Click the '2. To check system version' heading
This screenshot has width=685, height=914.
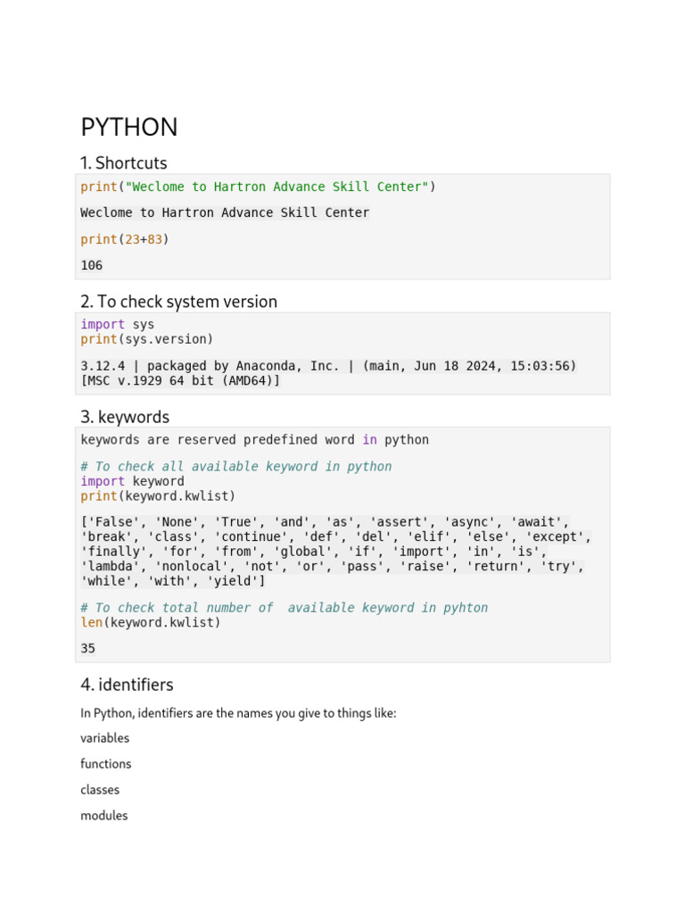tap(178, 302)
